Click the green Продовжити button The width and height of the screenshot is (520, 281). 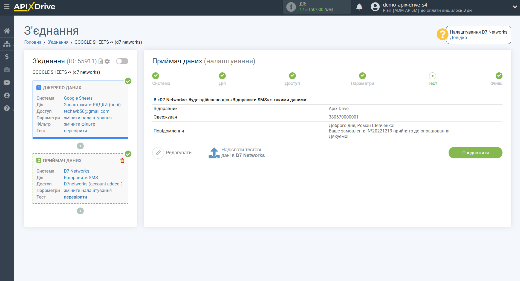475,153
